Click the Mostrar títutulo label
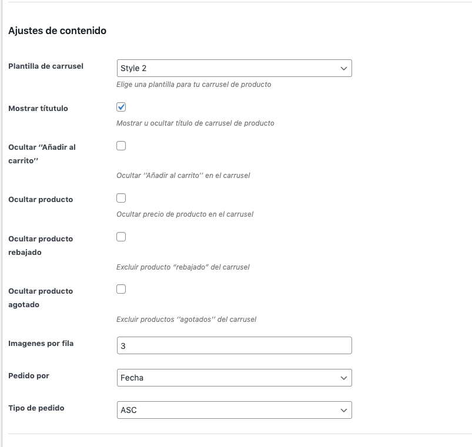The image size is (472, 447). 38,108
